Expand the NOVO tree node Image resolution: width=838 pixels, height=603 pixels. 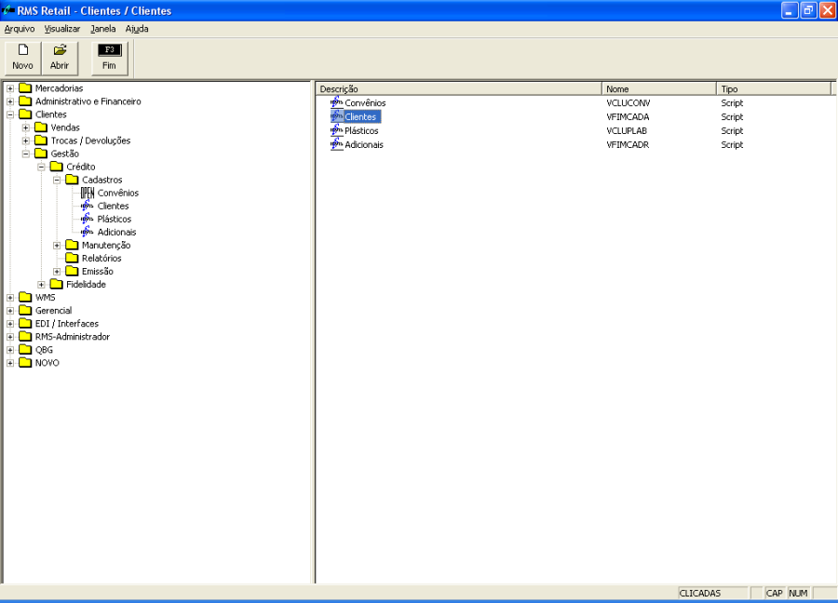click(10, 363)
